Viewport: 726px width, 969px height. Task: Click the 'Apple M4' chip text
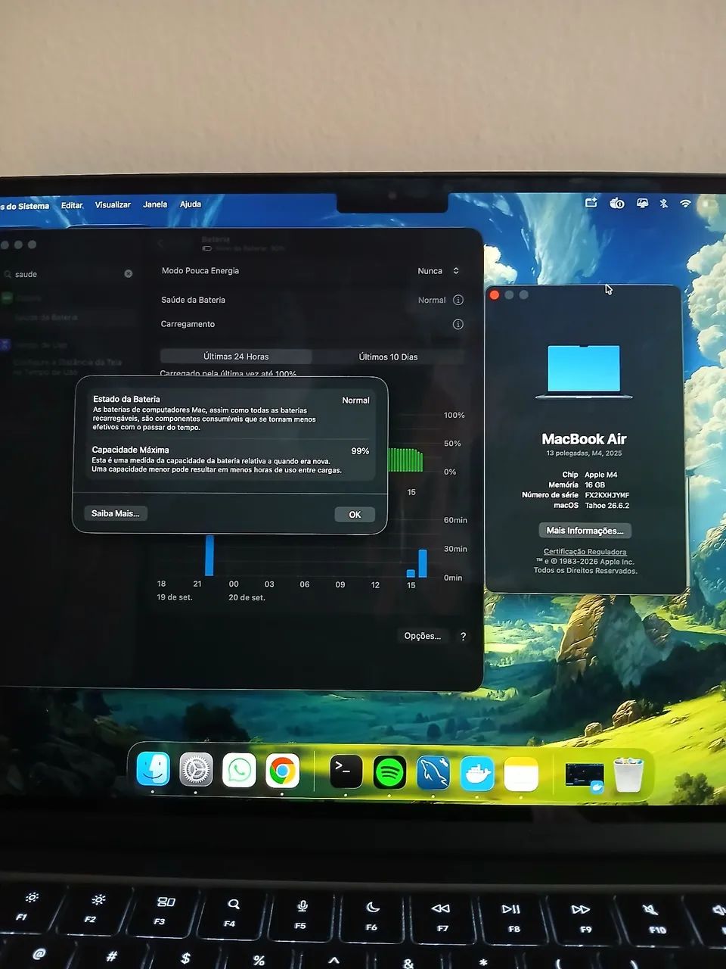coord(600,475)
